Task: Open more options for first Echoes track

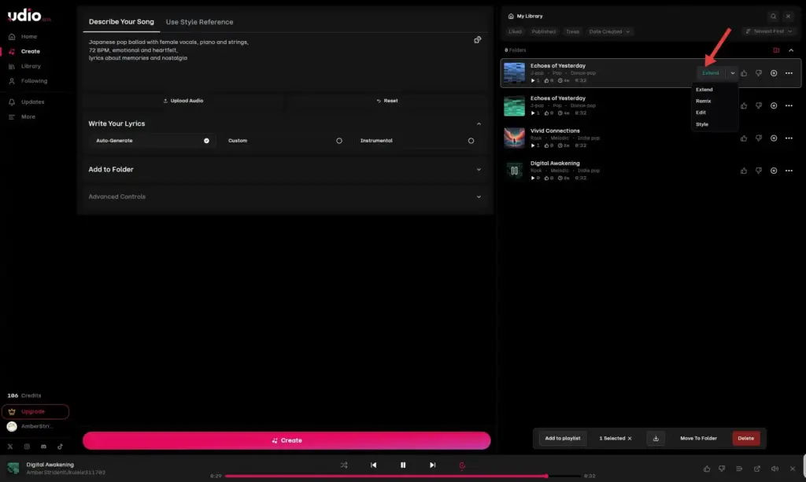Action: (x=789, y=73)
